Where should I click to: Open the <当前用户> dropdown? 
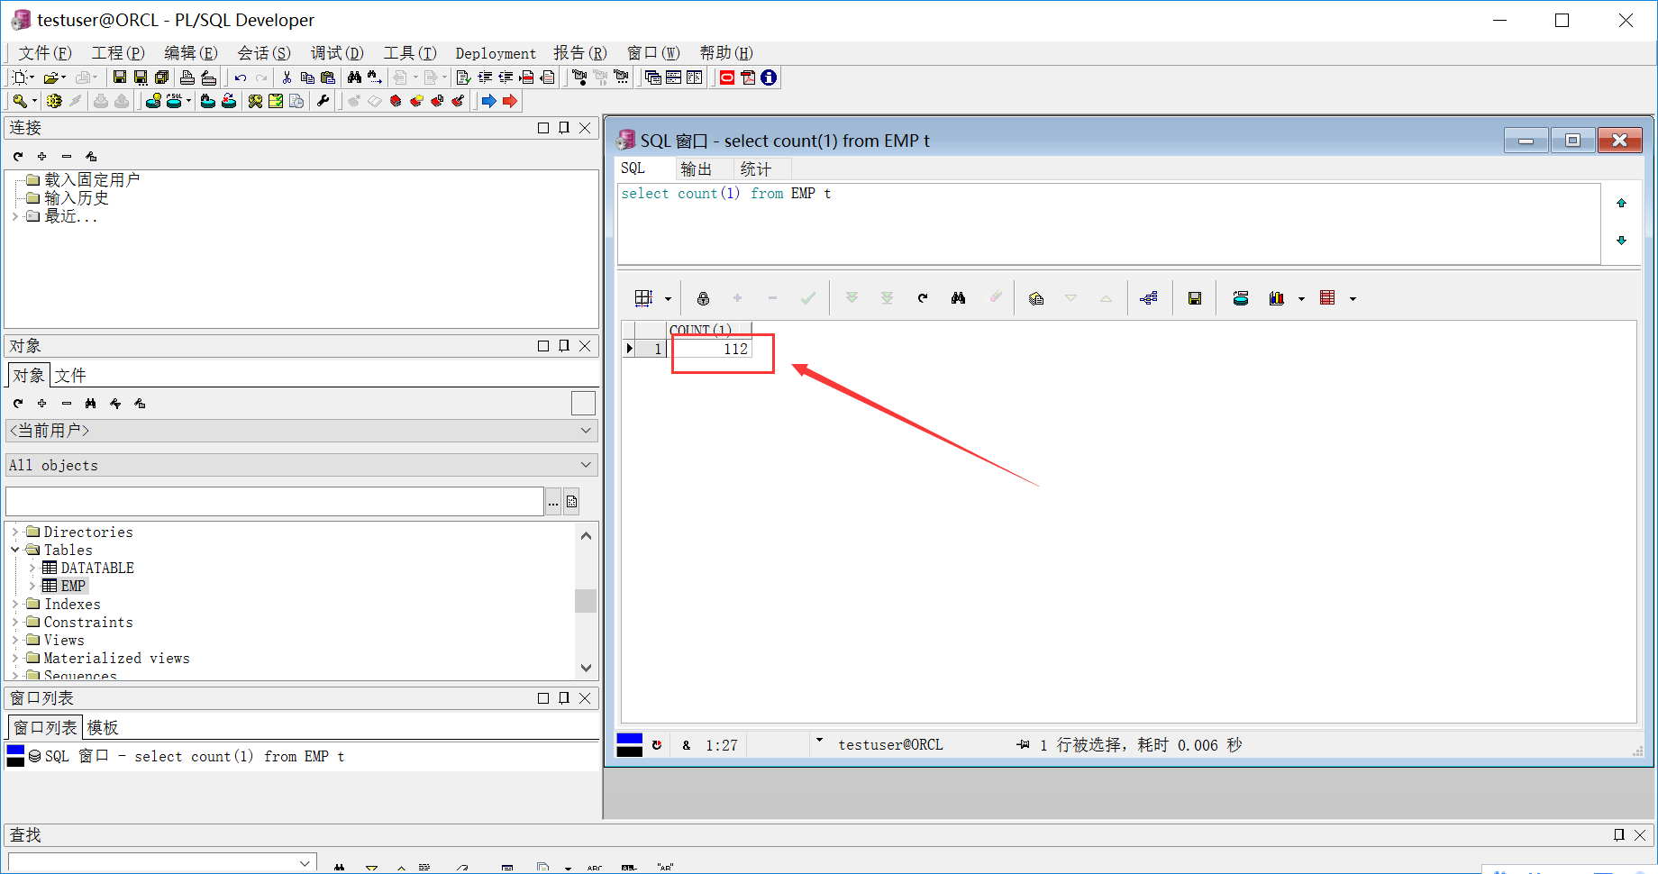tap(302, 431)
